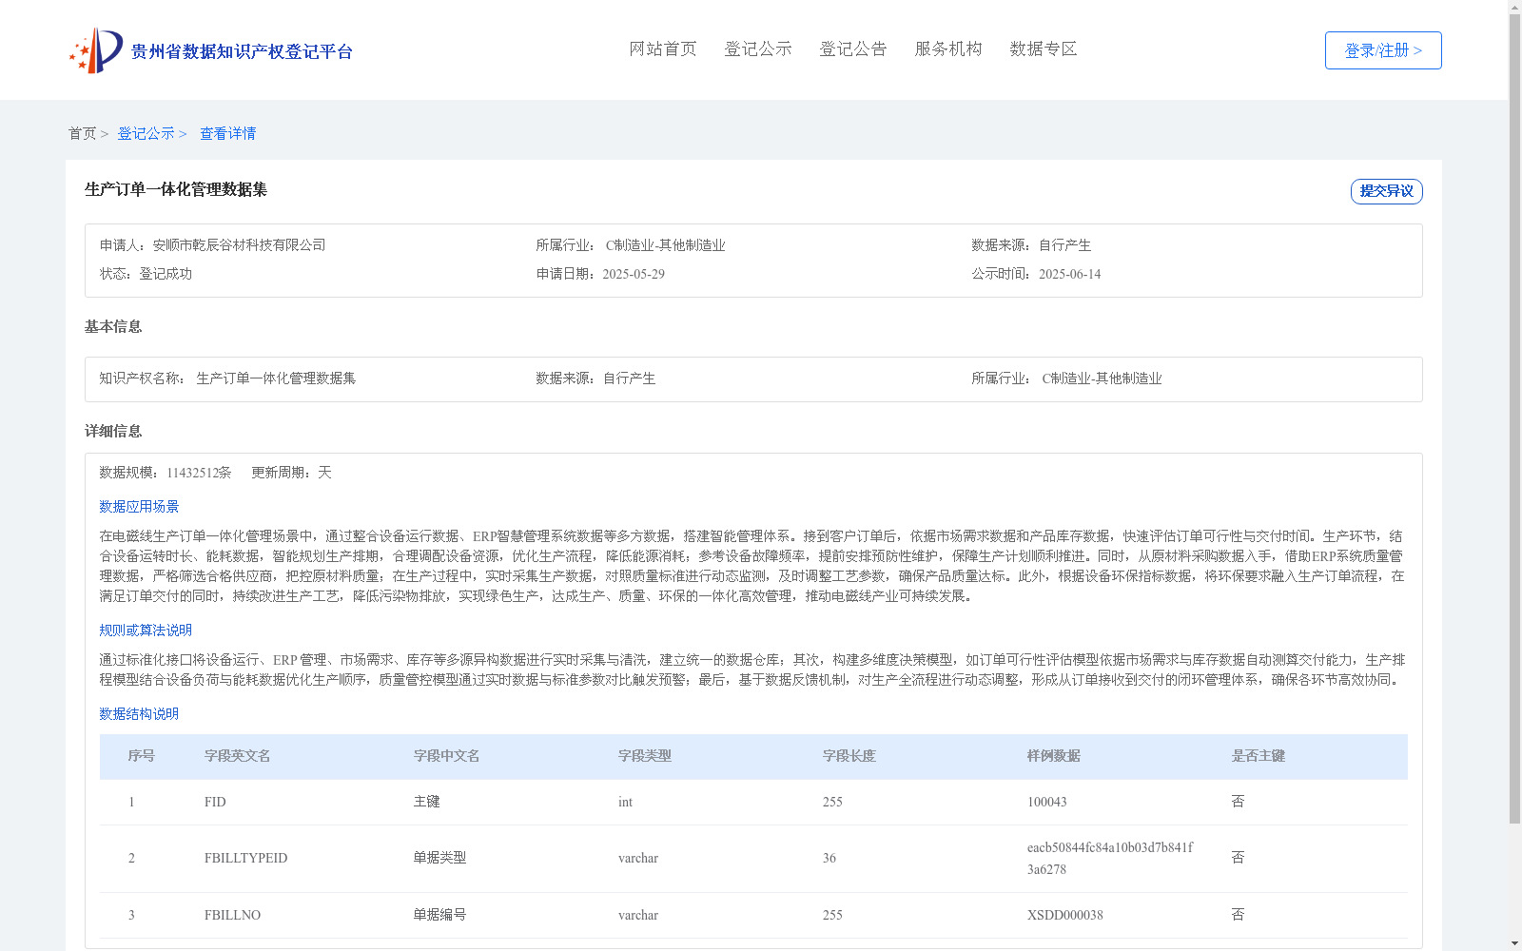The width and height of the screenshot is (1522, 951).
Task: Open the 服务机构 nav item
Action: tap(948, 49)
